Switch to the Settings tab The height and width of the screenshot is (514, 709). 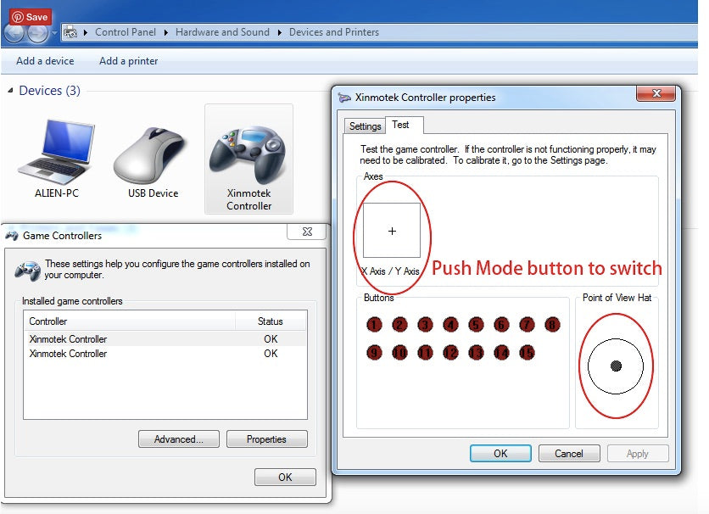pos(365,126)
